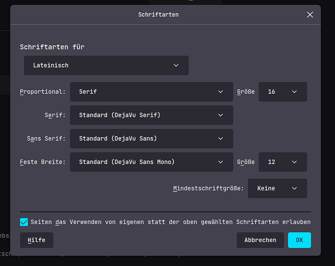This screenshot has height=266, width=335.
Task: Expand the Proportional font type dropdown
Action: [x=151, y=92]
